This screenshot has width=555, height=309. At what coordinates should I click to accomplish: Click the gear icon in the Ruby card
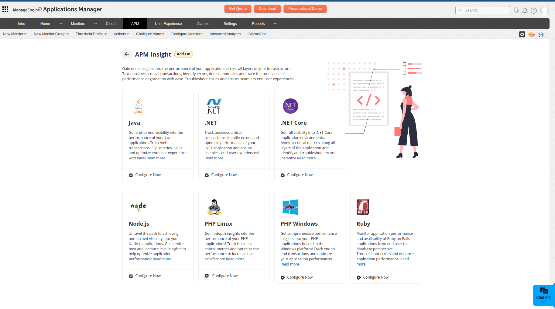pyautogui.click(x=359, y=278)
